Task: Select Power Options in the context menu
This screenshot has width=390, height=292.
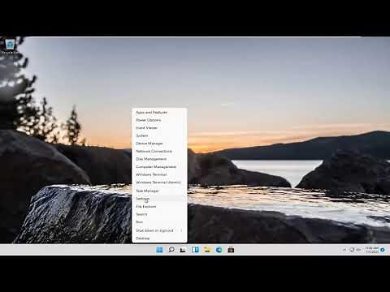Action: 159,120
